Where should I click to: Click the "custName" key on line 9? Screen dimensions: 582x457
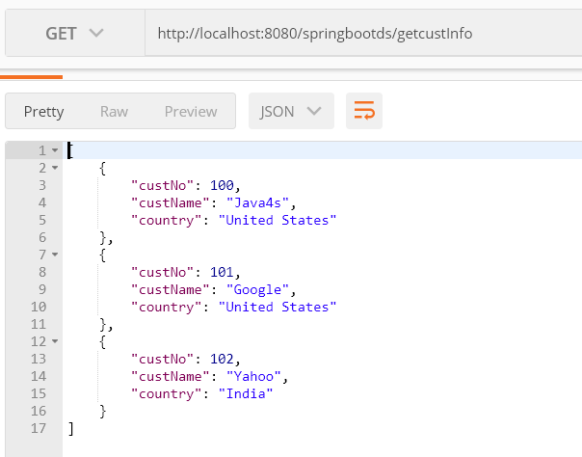point(171,289)
